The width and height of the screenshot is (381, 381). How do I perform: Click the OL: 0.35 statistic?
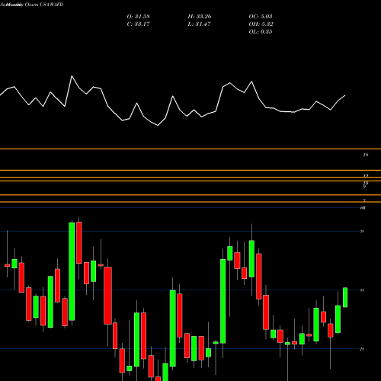pyautogui.click(x=261, y=32)
